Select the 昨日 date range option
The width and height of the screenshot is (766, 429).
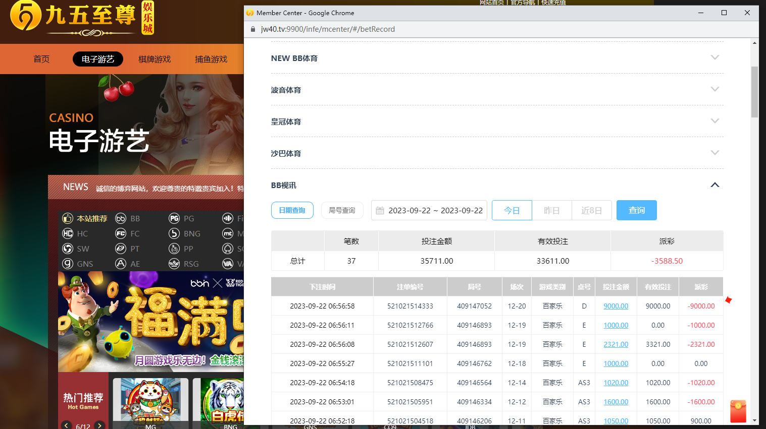coord(551,210)
